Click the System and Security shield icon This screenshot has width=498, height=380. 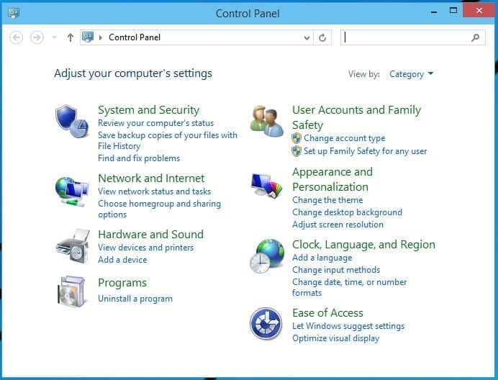point(71,121)
